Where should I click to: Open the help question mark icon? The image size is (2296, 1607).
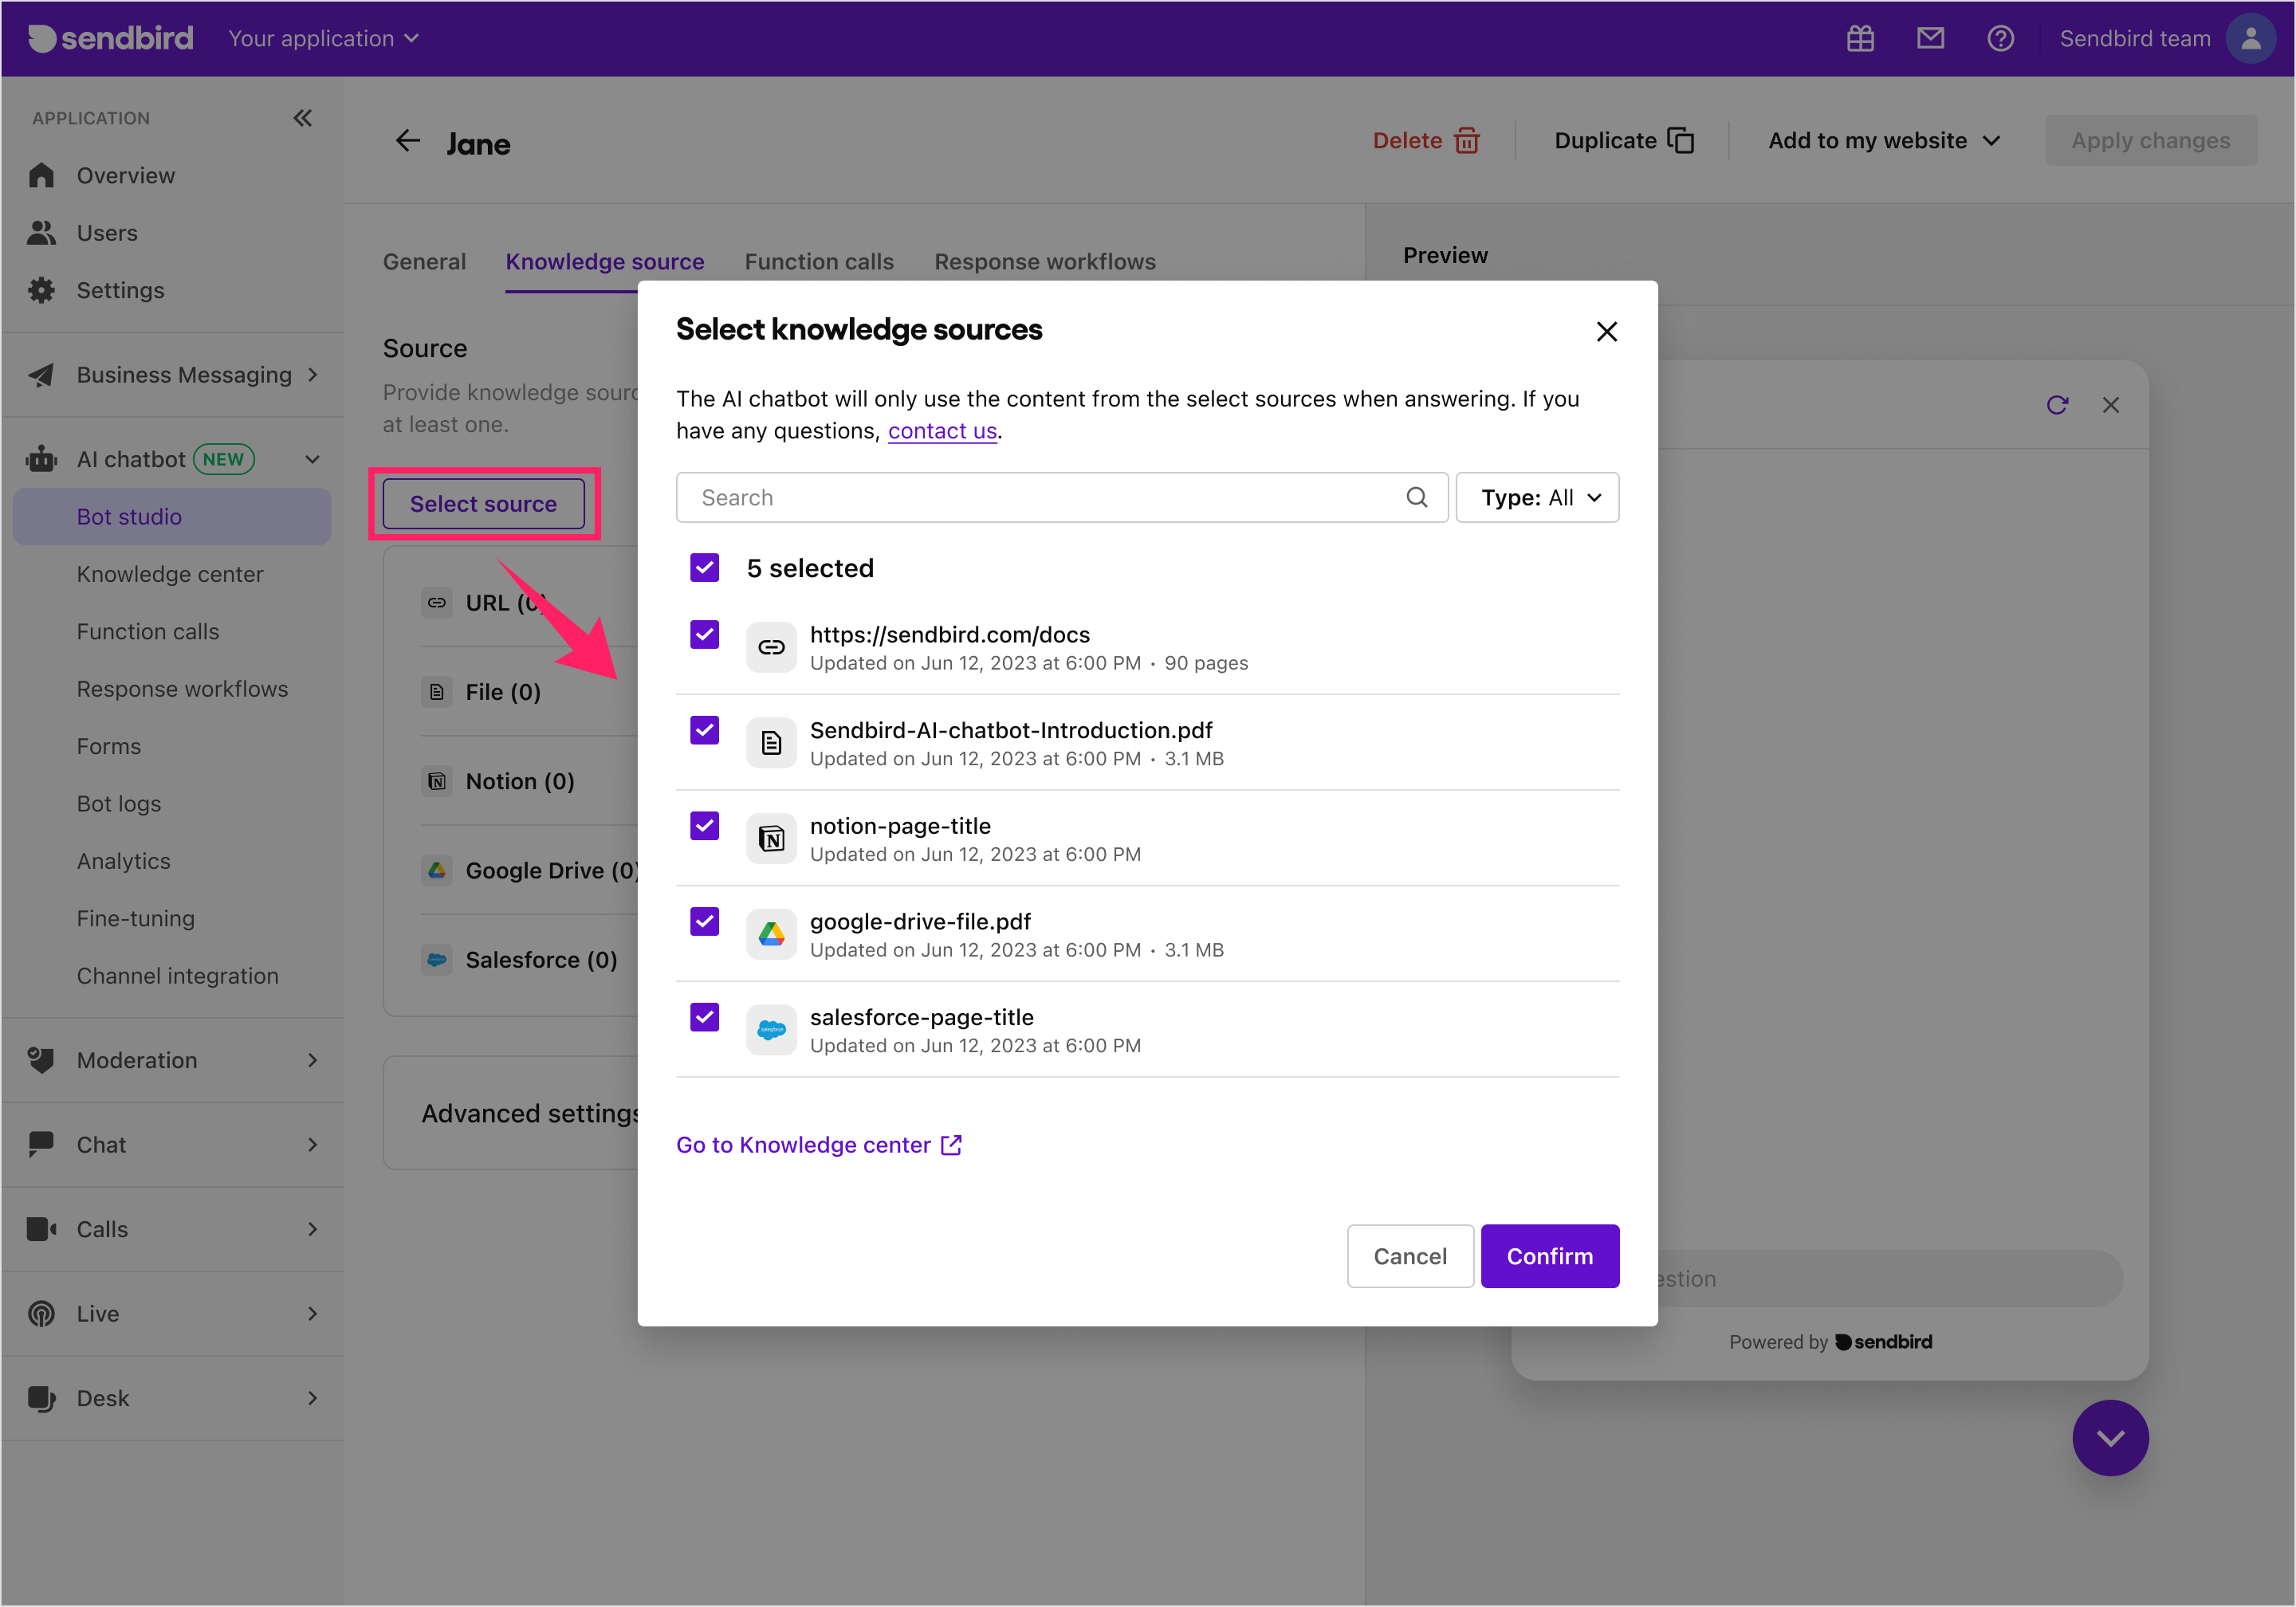point(2000,38)
